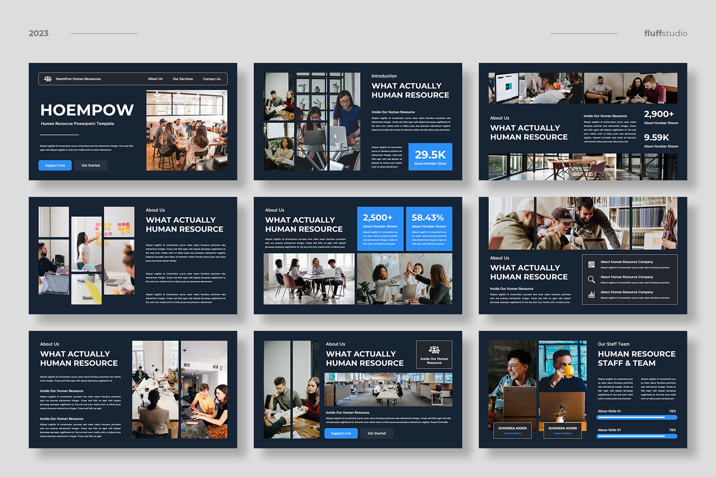Viewport: 716px width, 477px height.
Task: Click the fluffstudio brand text
Action: pyautogui.click(x=665, y=33)
